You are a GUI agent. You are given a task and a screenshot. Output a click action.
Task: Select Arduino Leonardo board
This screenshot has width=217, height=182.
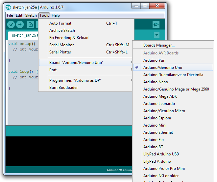coord(173,104)
